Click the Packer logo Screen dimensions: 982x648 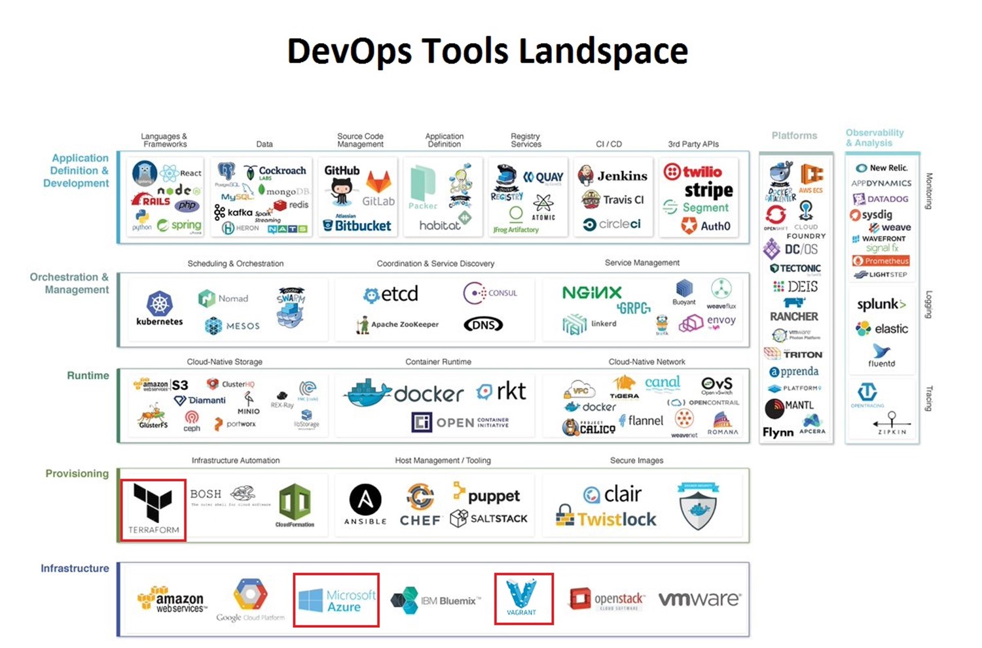pos(423,188)
